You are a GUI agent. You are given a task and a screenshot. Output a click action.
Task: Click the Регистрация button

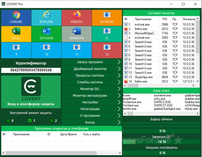(89, 109)
